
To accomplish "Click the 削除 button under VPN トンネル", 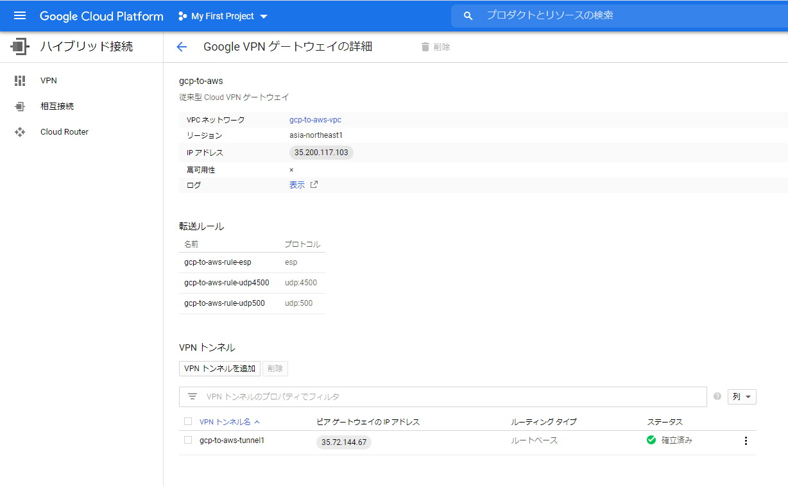I will (275, 369).
